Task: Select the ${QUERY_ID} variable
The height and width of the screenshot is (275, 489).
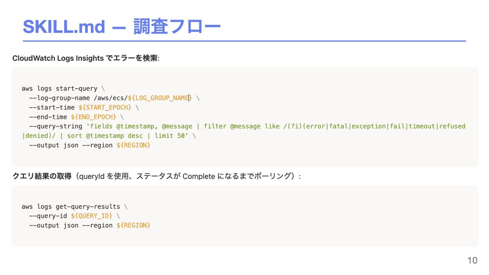Action: [x=92, y=216]
